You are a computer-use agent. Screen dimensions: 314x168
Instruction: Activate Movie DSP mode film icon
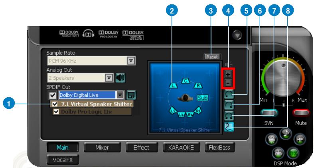click(272, 139)
